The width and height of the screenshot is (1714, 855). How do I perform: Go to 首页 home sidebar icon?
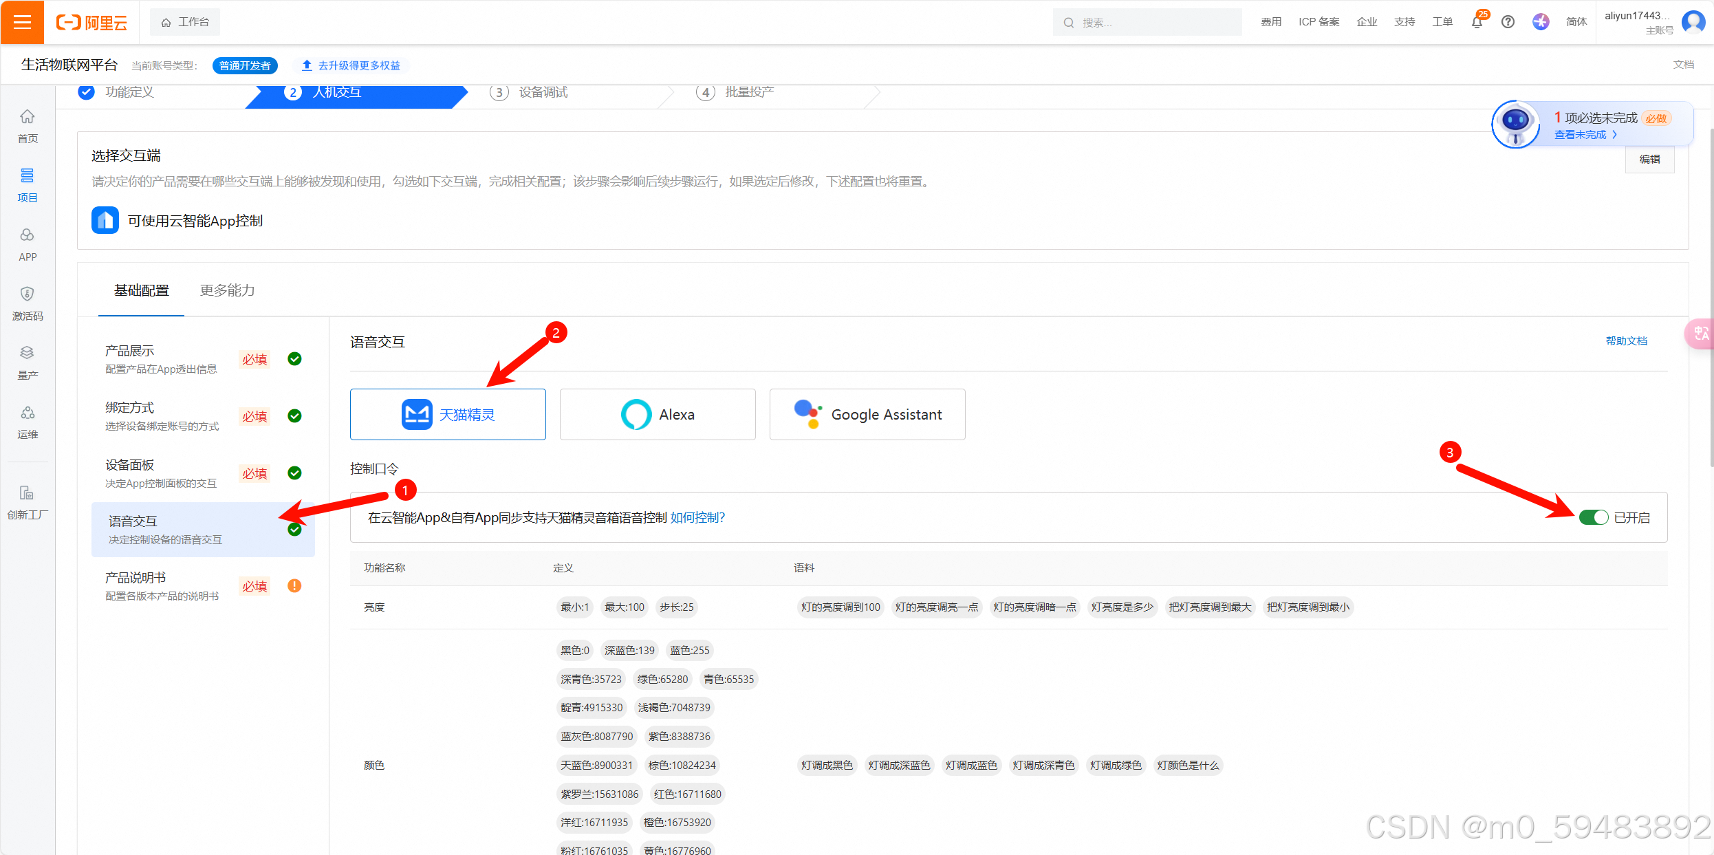click(28, 125)
